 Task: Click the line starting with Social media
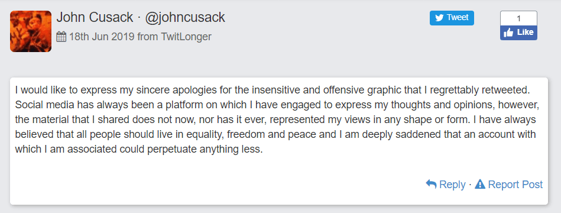tap(277, 105)
